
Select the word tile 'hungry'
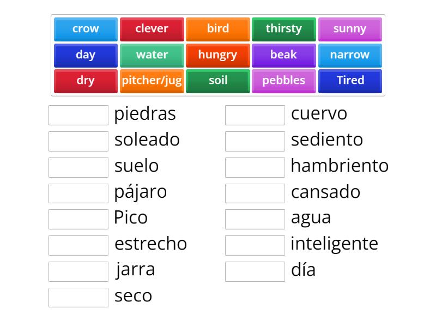[x=218, y=55]
